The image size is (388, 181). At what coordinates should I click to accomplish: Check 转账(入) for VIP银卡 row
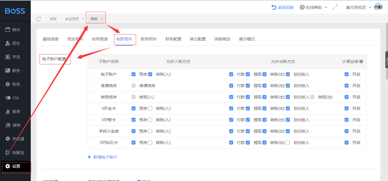(x=150, y=120)
